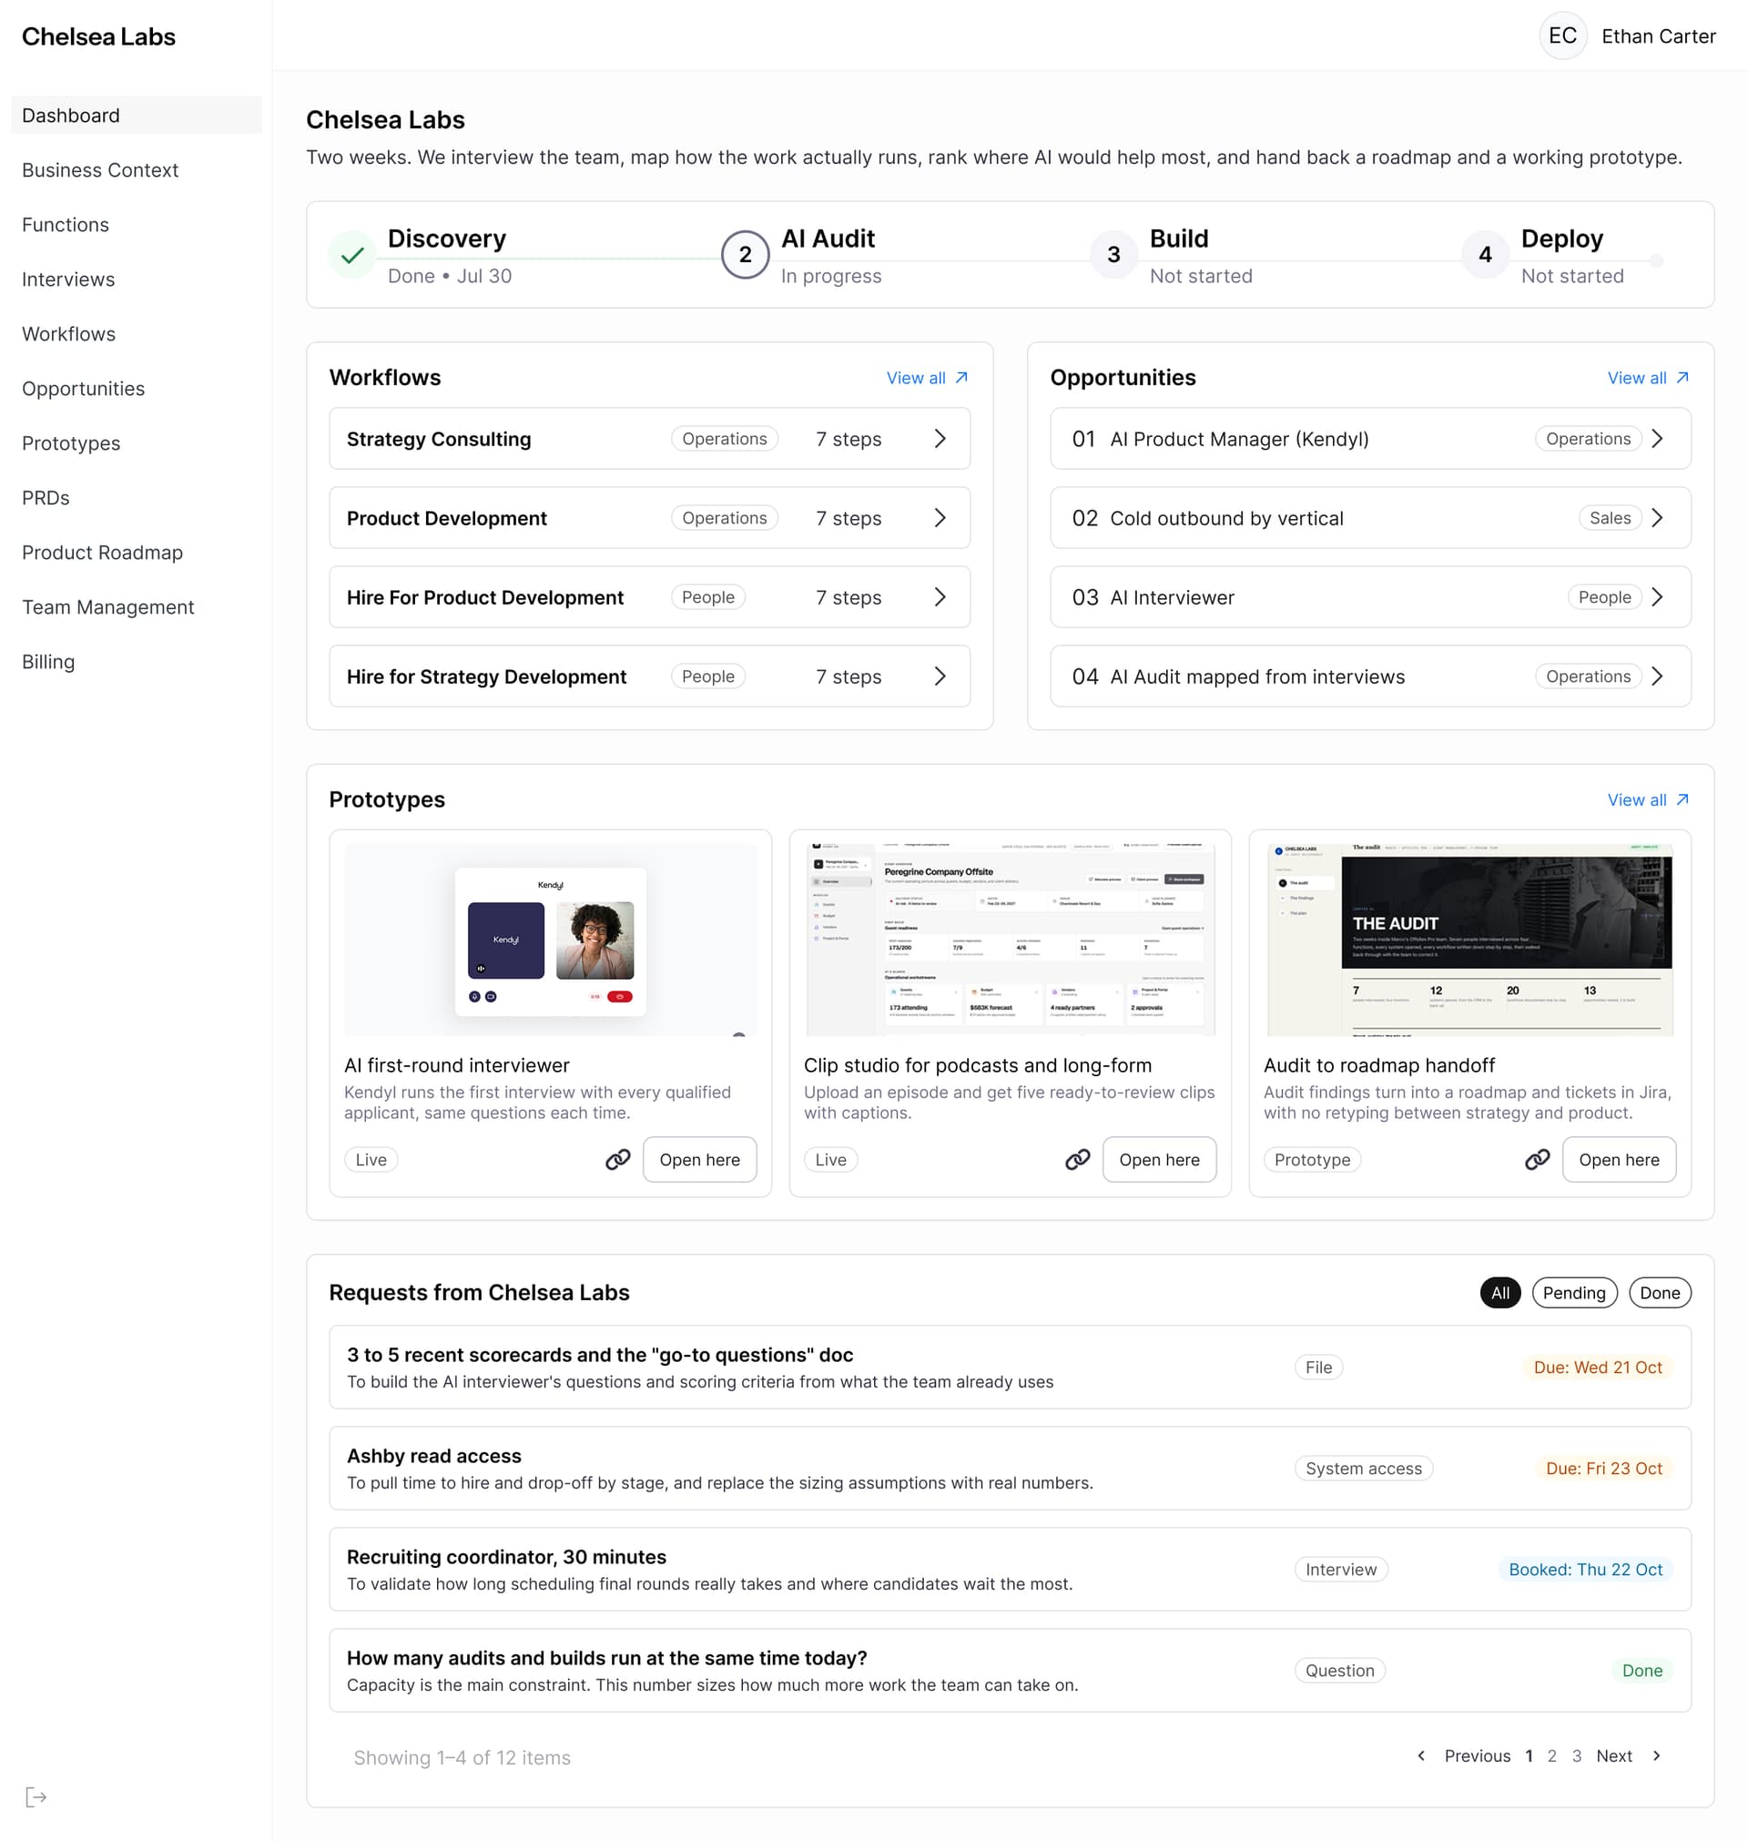The image size is (1748, 1841).
Task: Go to page 3 of requests
Action: (1577, 1756)
